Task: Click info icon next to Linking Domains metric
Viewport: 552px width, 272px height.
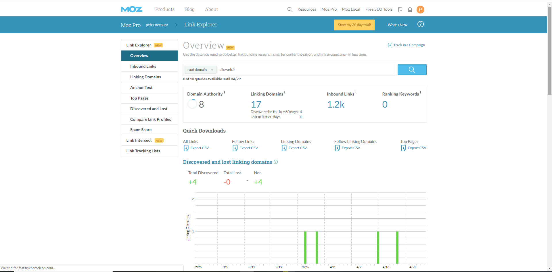Action: (x=285, y=92)
